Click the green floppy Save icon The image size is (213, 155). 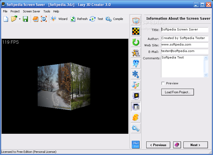tap(25, 19)
